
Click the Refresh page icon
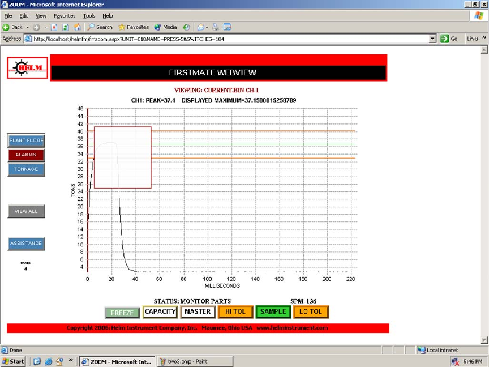[x=66, y=27]
